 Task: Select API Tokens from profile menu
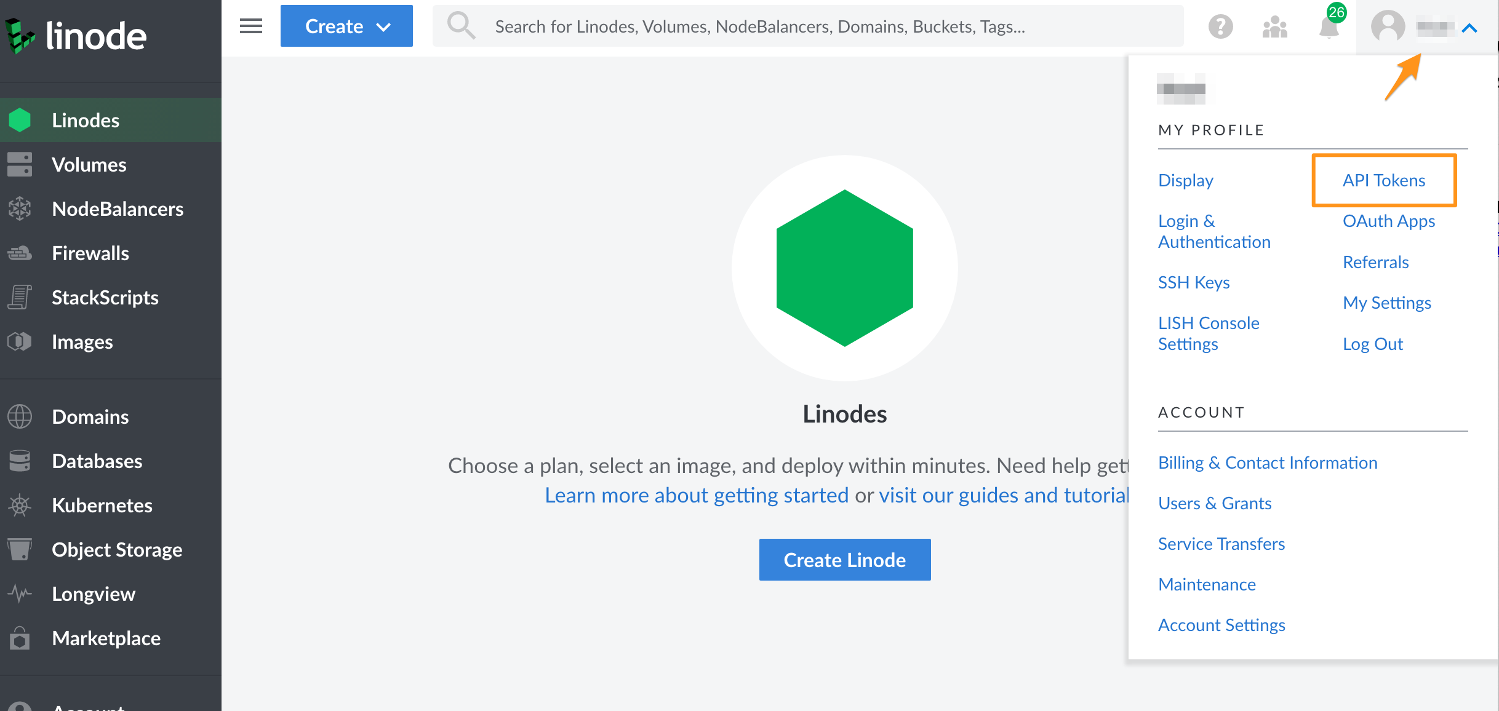pyautogui.click(x=1383, y=180)
